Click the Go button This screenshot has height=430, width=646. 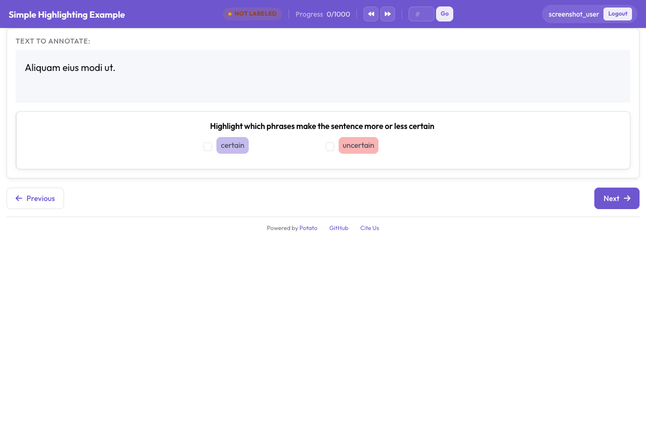[x=444, y=13]
